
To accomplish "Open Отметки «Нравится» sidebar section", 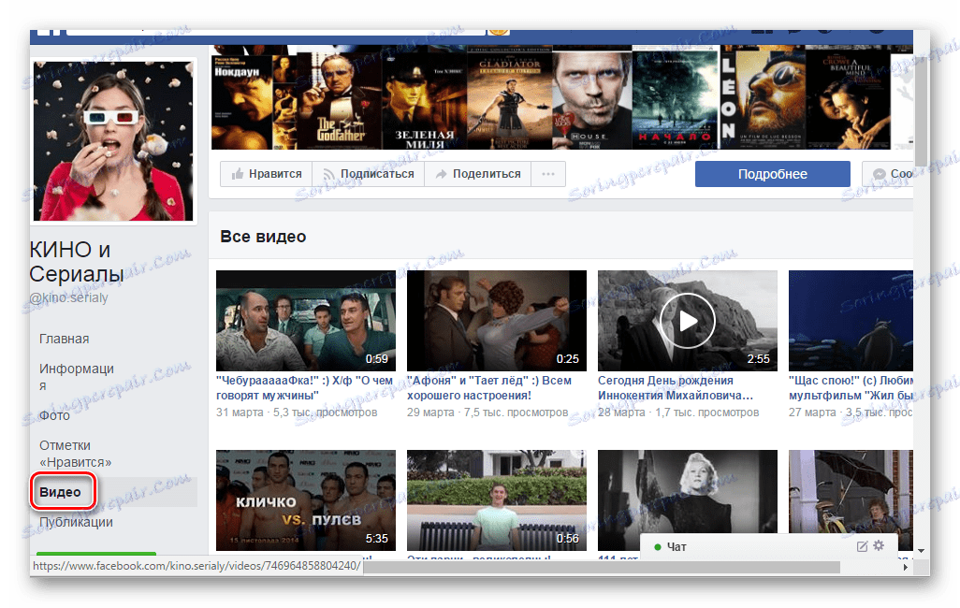I will click(x=75, y=454).
